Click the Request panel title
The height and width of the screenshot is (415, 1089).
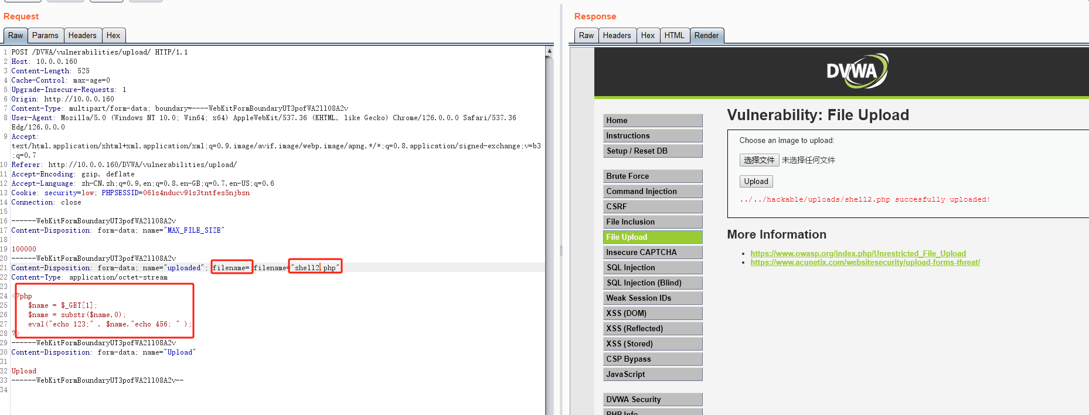[21, 16]
